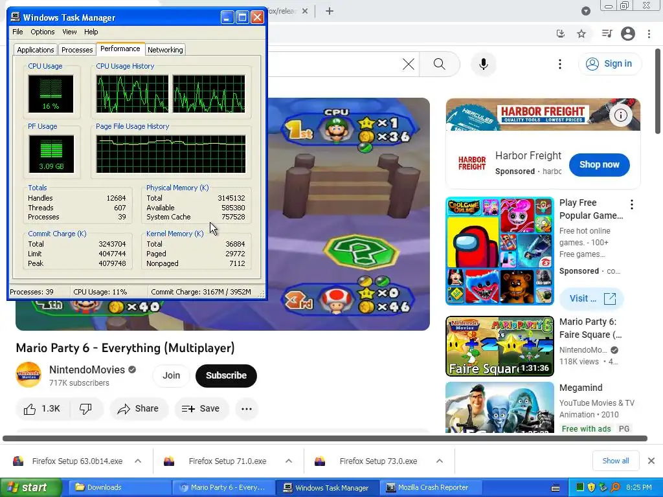
Task: Open the media control icon in Chrome toolbar
Action: 607,34
